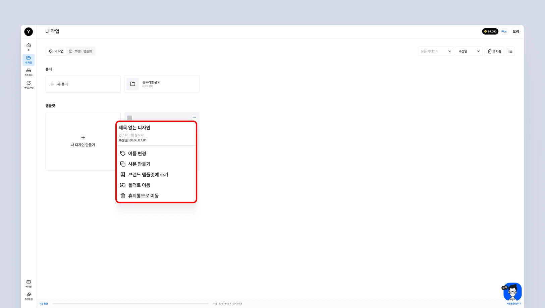Go to 홈 (Home) in sidebar

click(x=29, y=47)
